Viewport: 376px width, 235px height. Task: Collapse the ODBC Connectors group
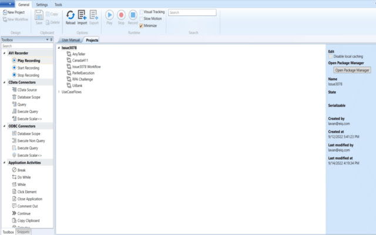click(x=4, y=126)
